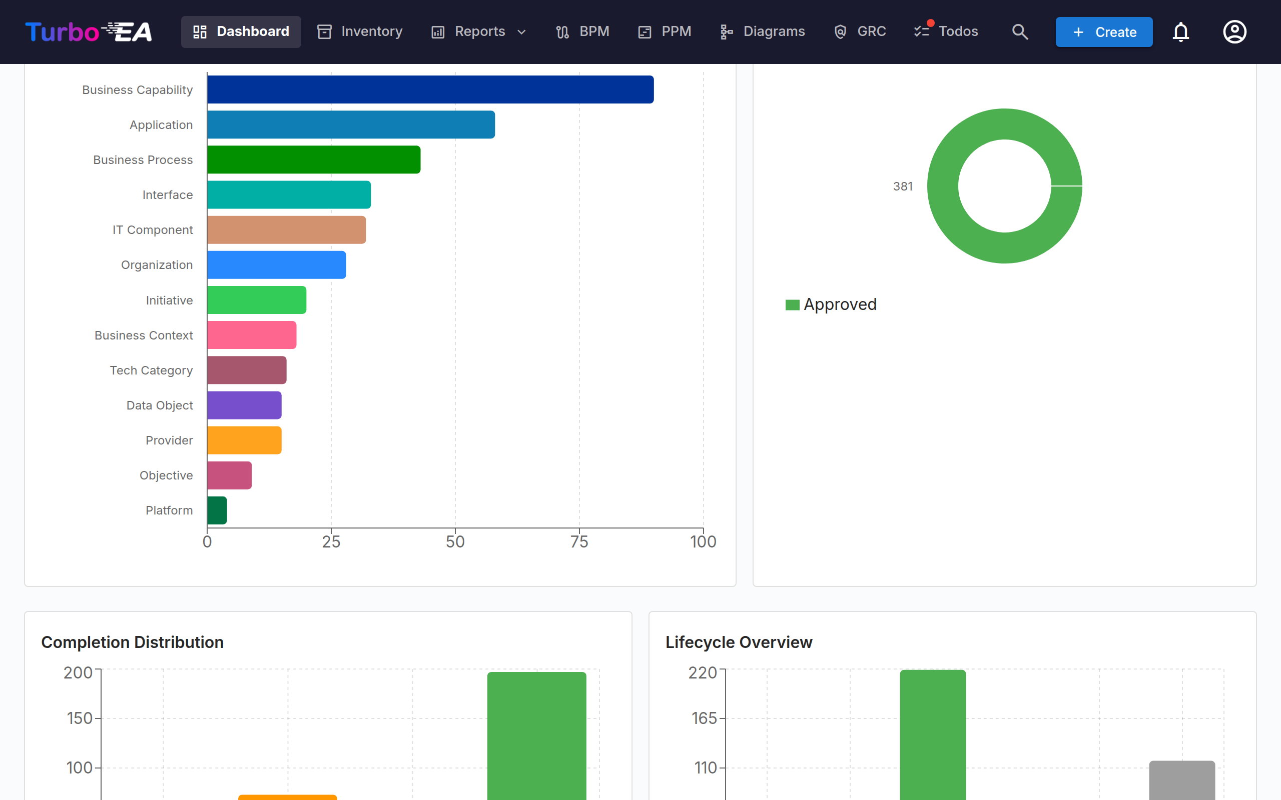The height and width of the screenshot is (800, 1281).
Task: Click the Dashboard grid icon
Action: click(200, 31)
